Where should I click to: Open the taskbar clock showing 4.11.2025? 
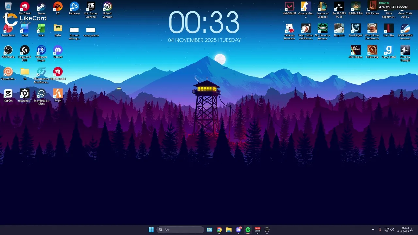[403, 230]
